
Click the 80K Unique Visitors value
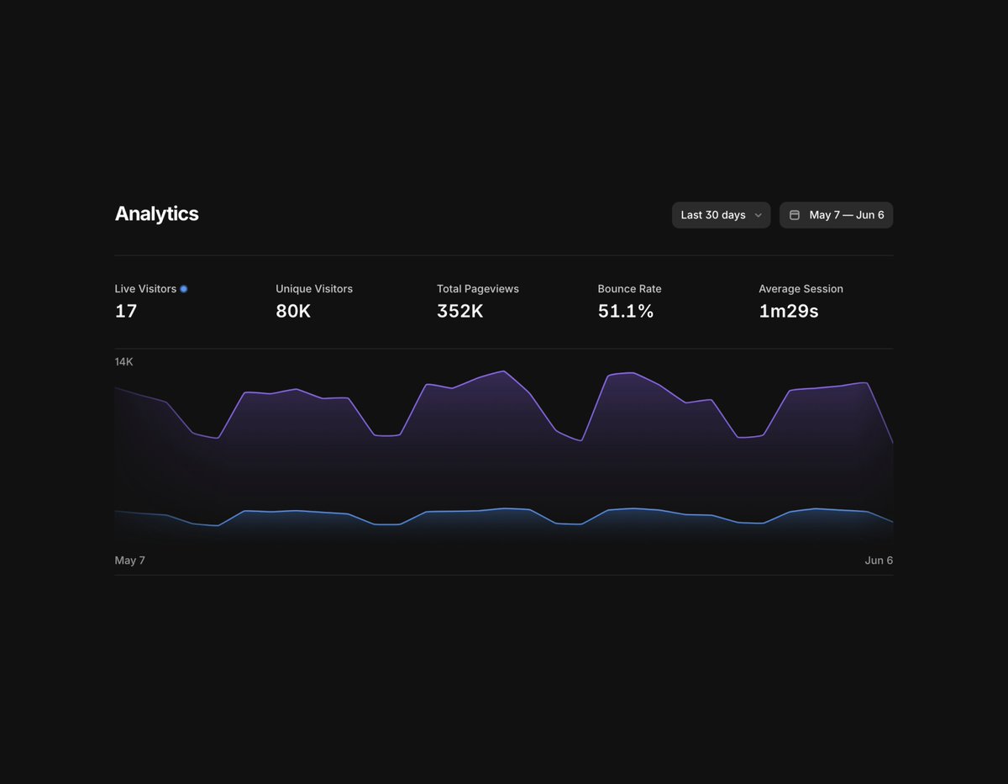[x=292, y=311]
